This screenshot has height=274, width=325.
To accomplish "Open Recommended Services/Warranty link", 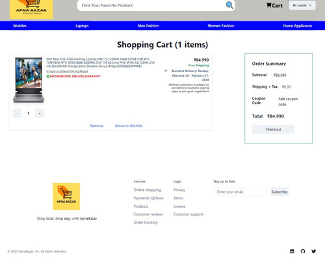I will 75,76.
